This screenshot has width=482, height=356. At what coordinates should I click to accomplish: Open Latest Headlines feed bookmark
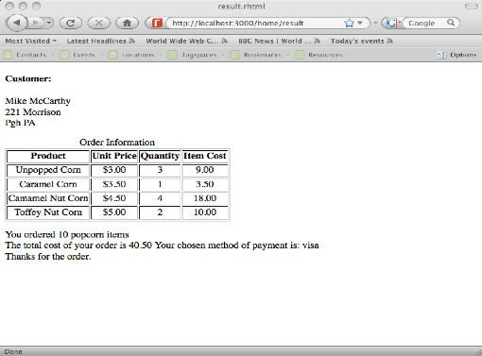(x=100, y=41)
